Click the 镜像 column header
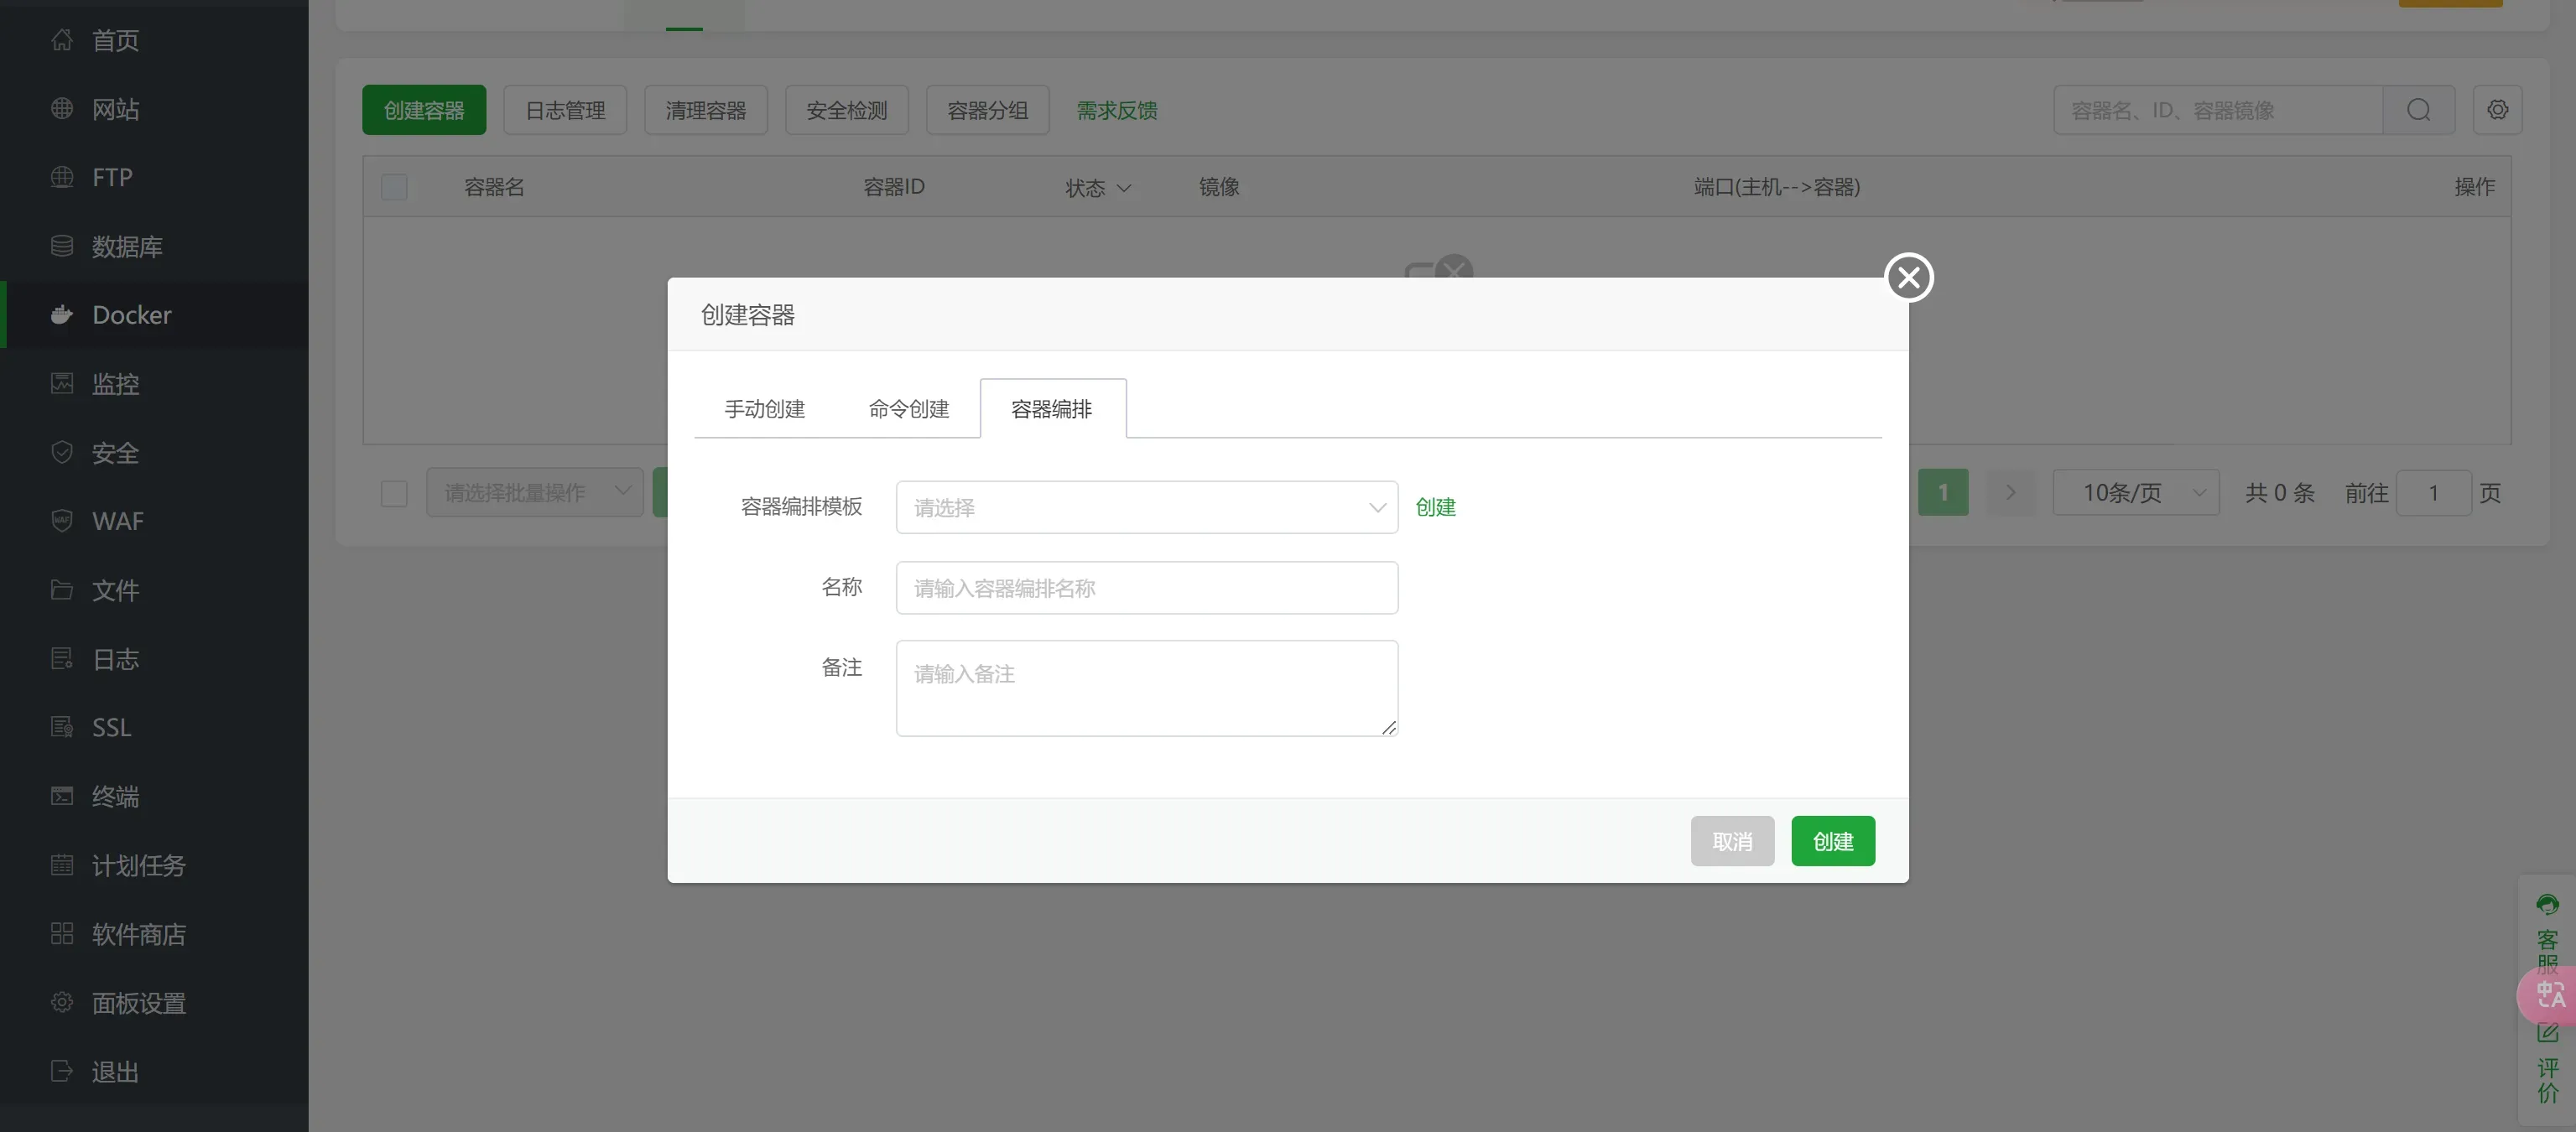This screenshot has width=2576, height=1132. point(1219,187)
